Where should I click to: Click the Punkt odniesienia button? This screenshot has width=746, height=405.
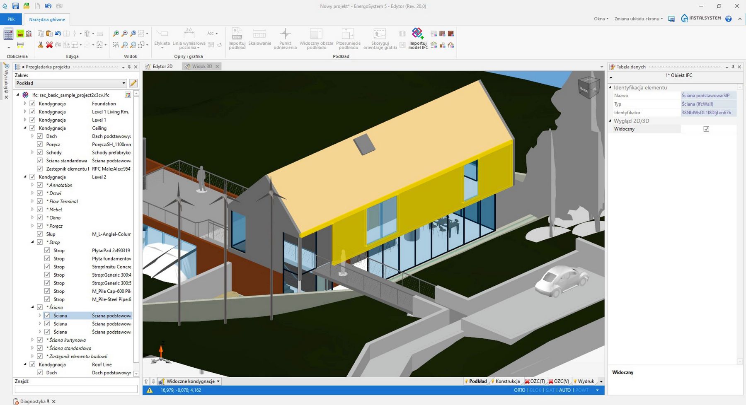point(285,39)
